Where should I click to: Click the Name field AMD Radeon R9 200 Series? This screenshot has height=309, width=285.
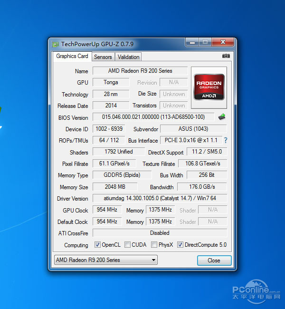pos(140,71)
